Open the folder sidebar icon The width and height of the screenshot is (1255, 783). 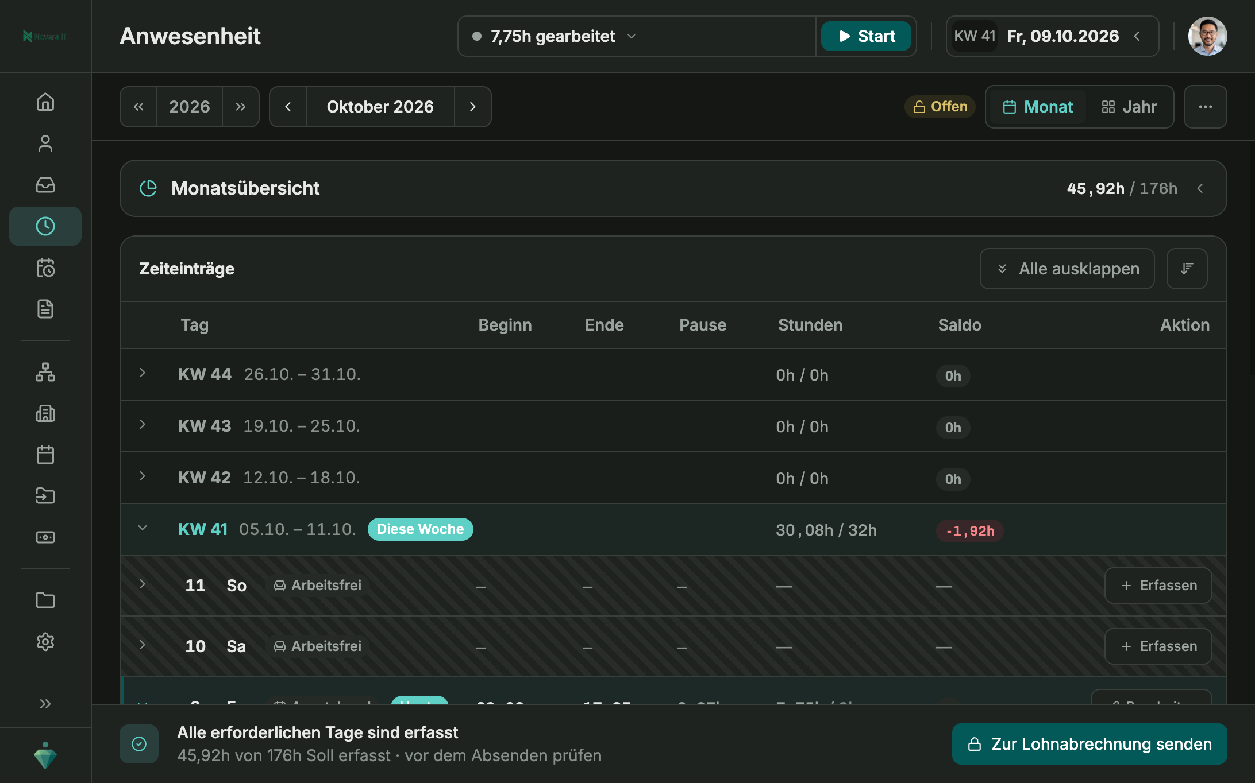45,600
